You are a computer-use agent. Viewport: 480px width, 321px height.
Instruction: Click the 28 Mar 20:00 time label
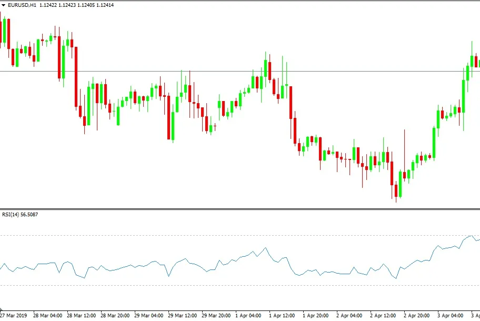[x=115, y=316]
